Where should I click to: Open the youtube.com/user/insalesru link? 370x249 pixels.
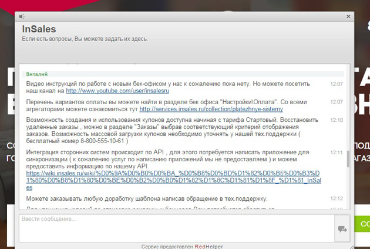click(x=117, y=91)
